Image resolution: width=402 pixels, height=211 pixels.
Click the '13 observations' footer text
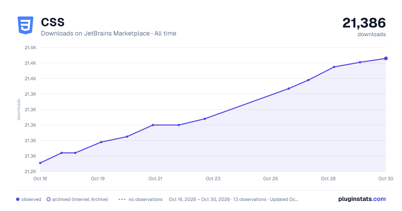(x=250, y=199)
